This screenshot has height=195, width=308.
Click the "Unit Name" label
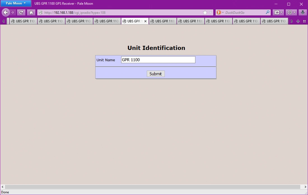click(106, 60)
